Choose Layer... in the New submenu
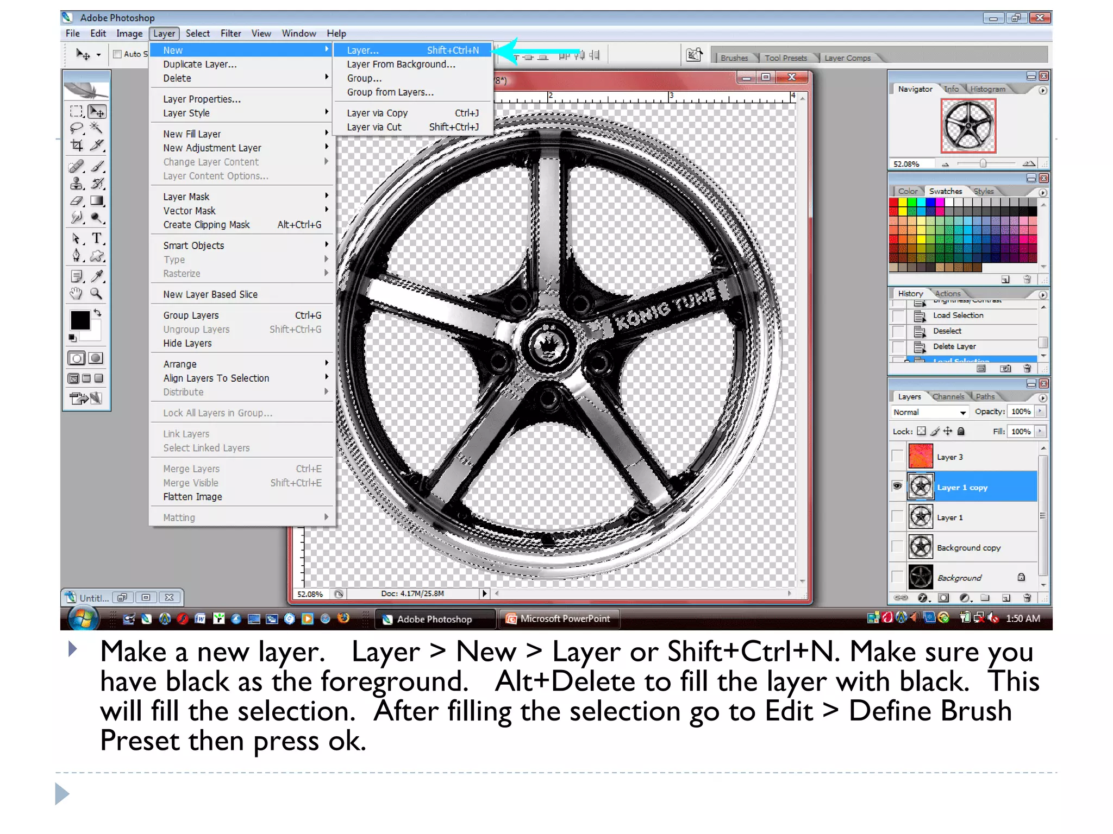1113x834 pixels. tap(413, 50)
